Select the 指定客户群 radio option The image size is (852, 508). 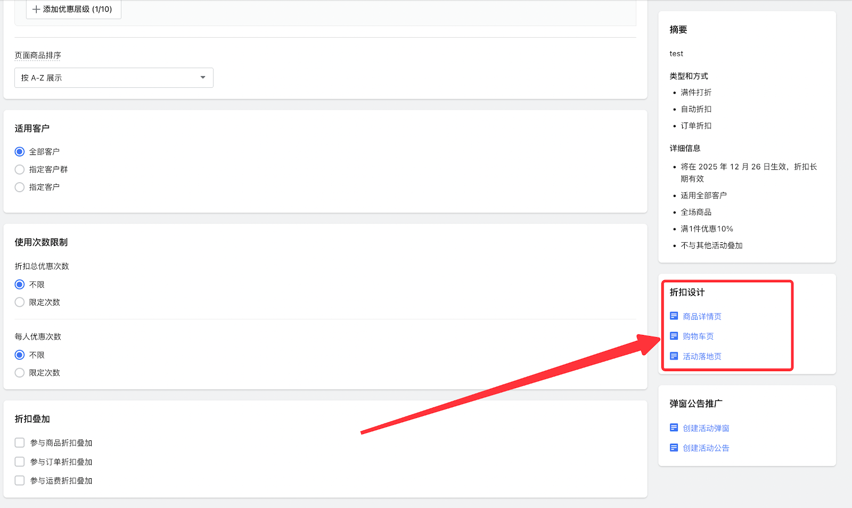coord(20,169)
